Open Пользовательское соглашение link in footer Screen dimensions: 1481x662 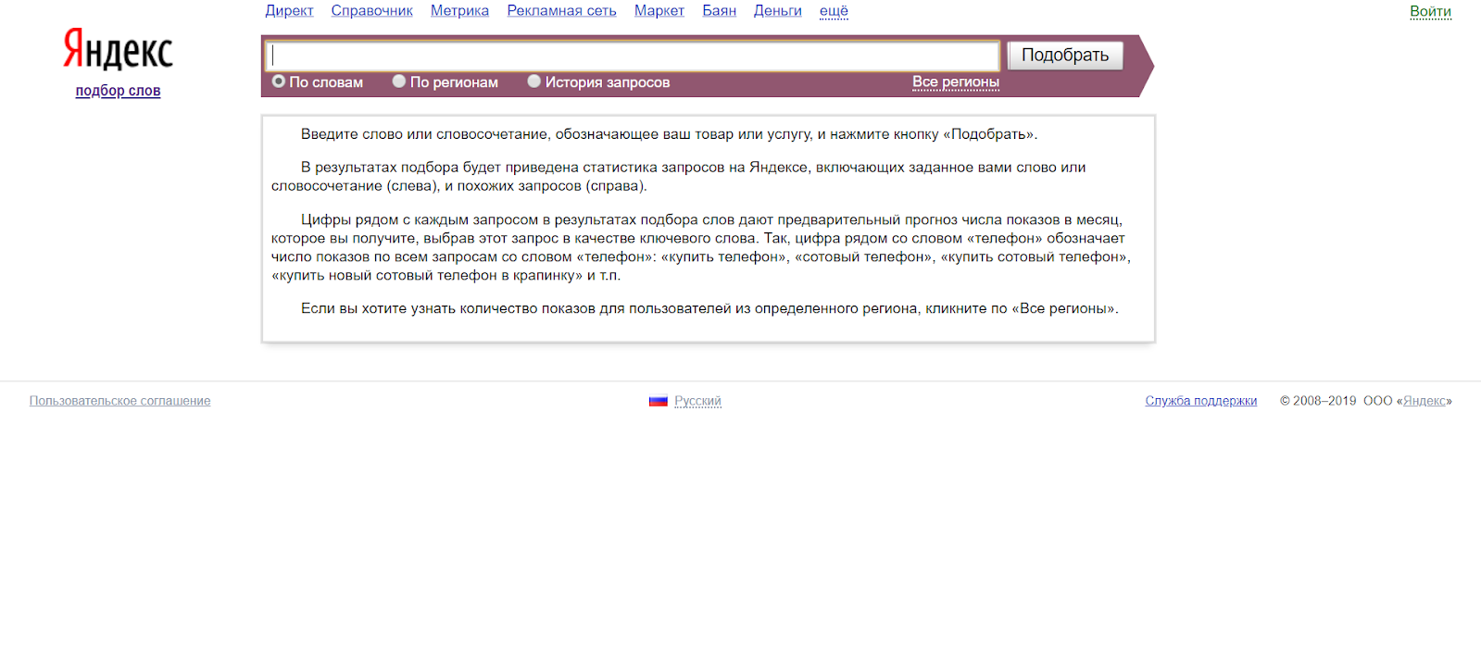click(x=120, y=401)
